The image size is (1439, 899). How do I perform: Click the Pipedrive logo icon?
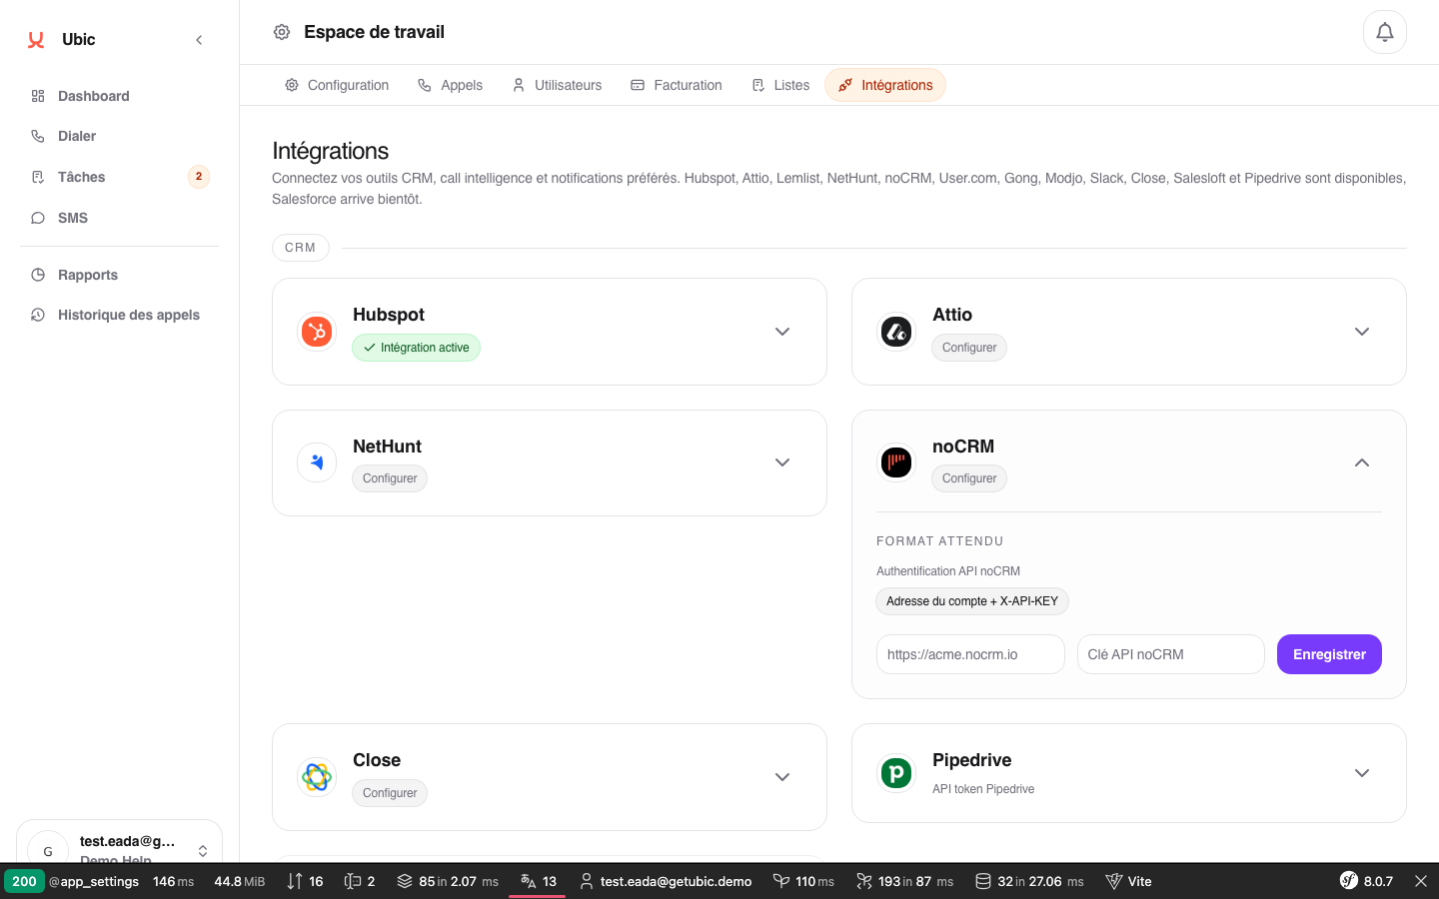[x=896, y=773]
